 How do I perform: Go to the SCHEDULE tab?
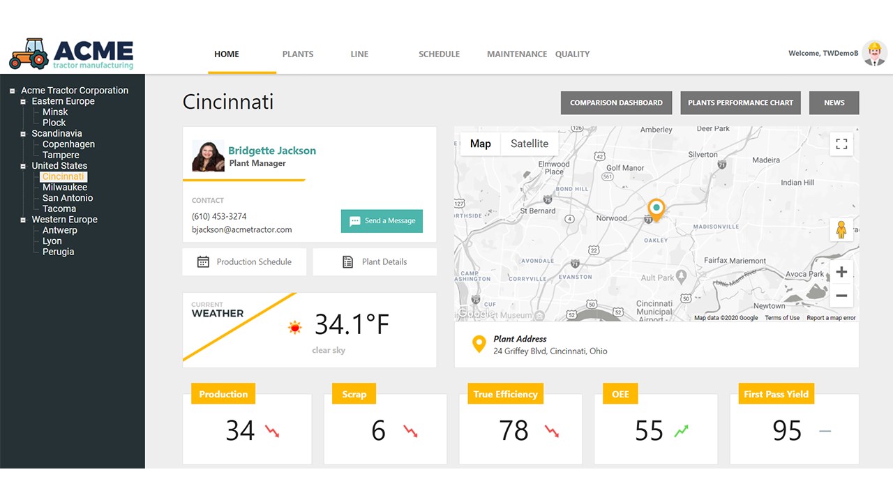click(439, 54)
